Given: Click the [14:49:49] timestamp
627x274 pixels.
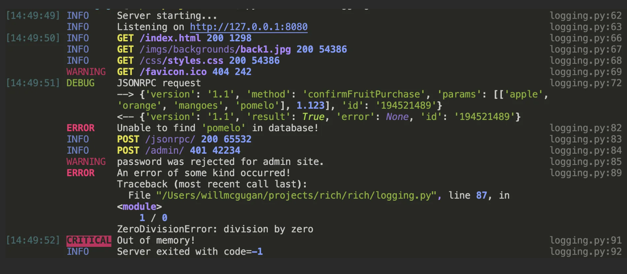Looking at the screenshot, I should click(x=32, y=16).
